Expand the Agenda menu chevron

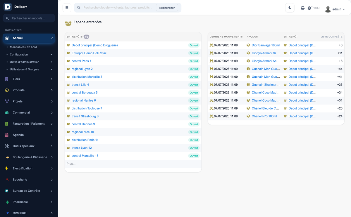(x=52, y=135)
